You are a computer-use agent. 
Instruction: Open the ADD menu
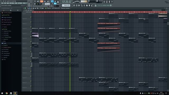(x=8, y=3)
